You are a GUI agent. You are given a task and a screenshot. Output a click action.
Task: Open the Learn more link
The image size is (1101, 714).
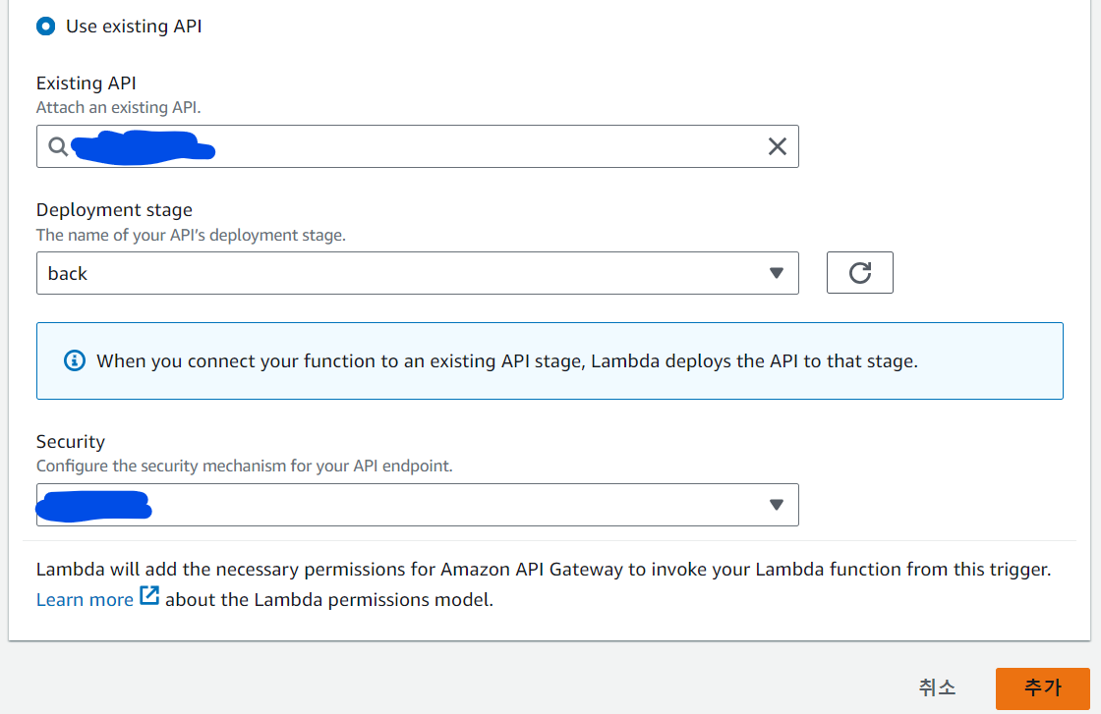coord(85,599)
